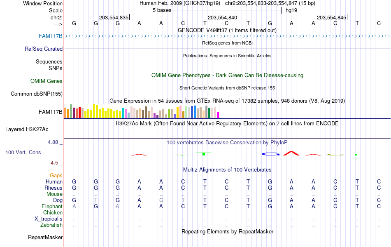Open the Basewise Conservation by PhyloP title
Image resolution: width=391 pixels, height=247 pixels.
pos(227,142)
